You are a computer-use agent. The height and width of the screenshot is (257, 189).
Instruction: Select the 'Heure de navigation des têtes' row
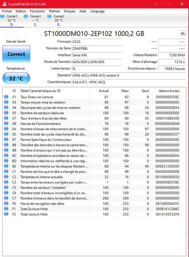(x=92, y=204)
